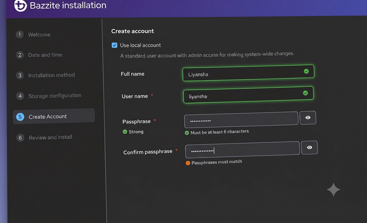Select the Create Account step

(54, 116)
